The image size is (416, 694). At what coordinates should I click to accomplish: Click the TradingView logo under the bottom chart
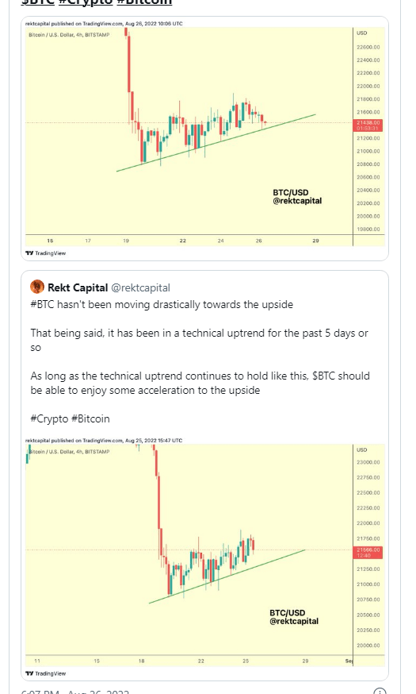45,673
